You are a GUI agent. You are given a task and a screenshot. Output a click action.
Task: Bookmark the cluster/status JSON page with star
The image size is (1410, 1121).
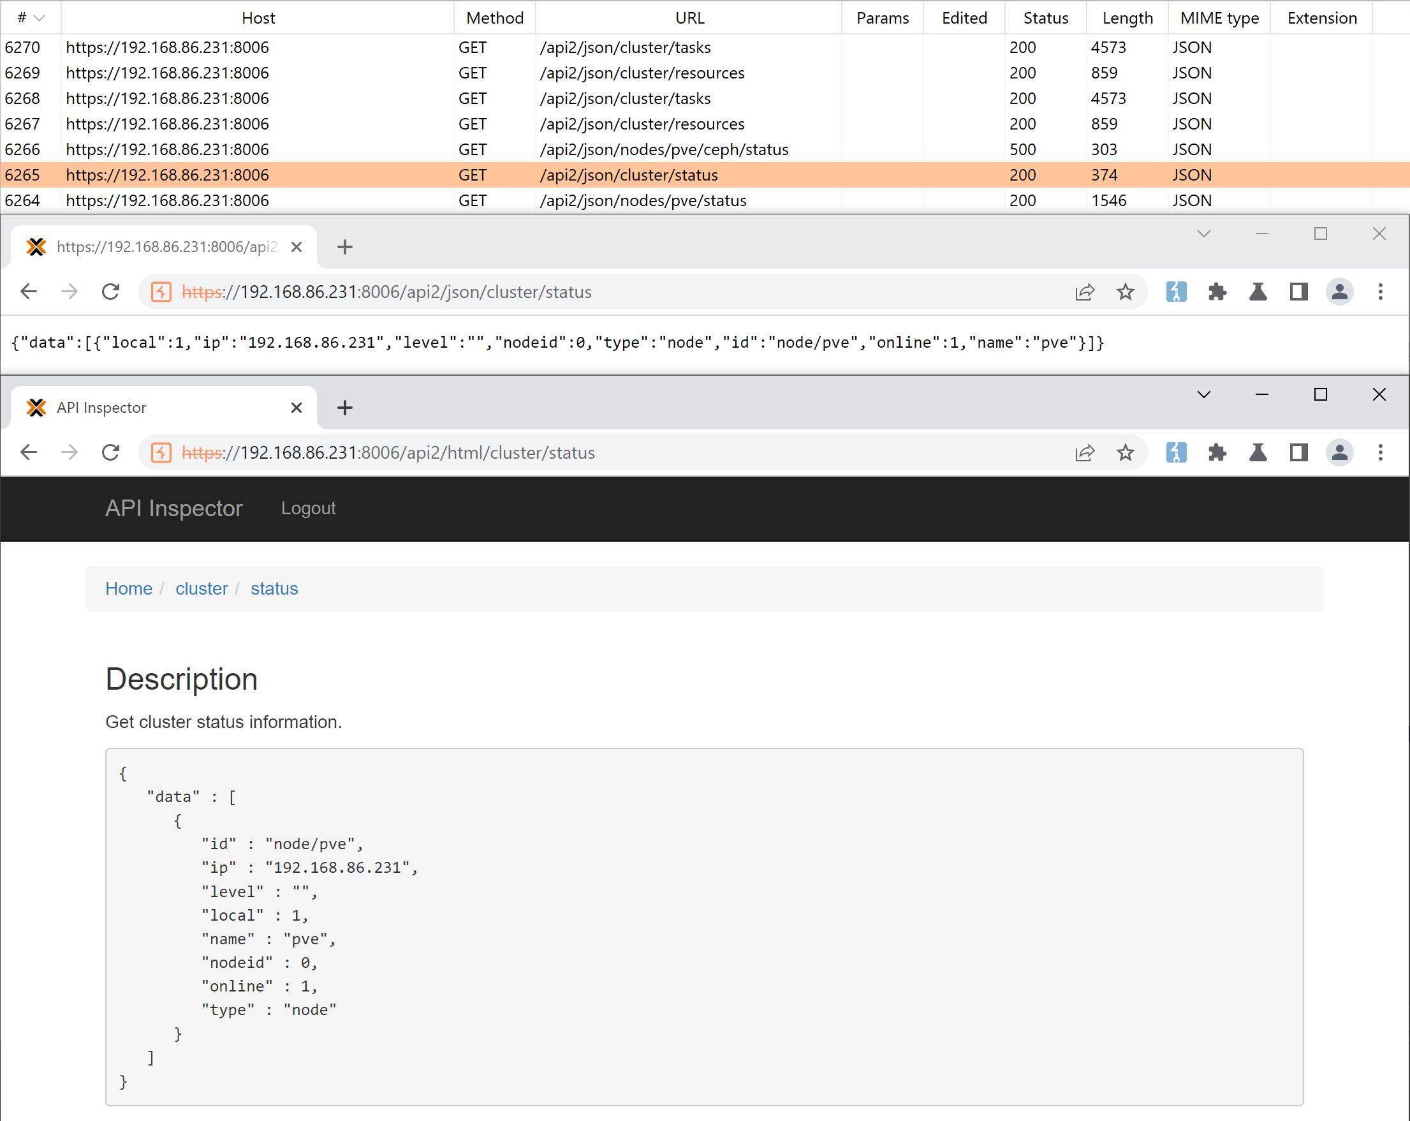(1125, 292)
